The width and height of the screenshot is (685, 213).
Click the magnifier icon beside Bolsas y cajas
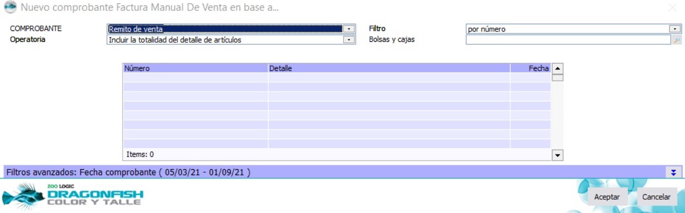(677, 40)
